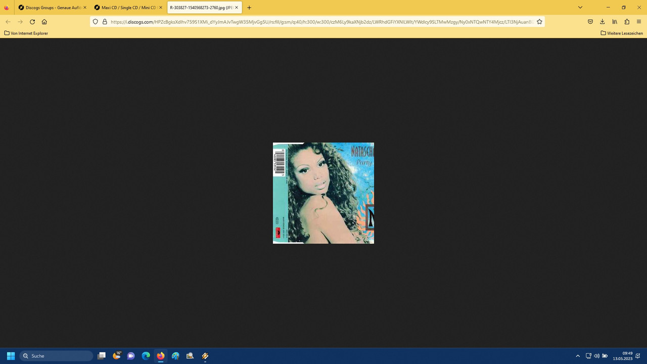Open the tracking protection shield
The image size is (647, 364).
coord(95,22)
